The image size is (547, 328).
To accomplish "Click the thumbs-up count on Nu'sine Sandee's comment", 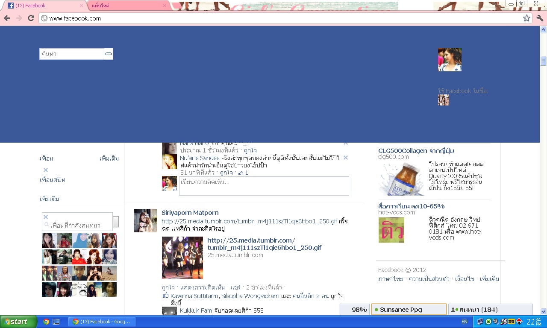I will (243, 173).
